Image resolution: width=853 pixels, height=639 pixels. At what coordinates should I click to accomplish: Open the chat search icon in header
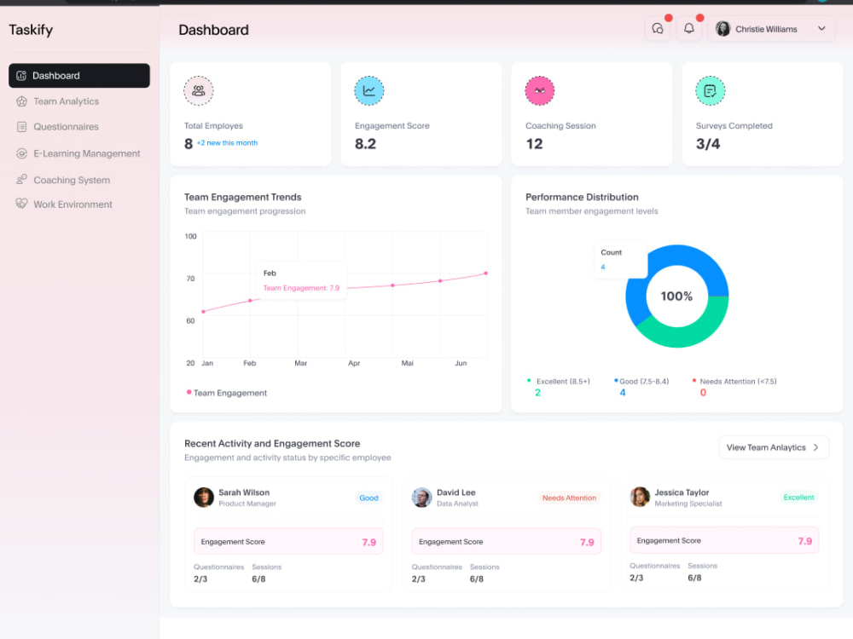coord(657,29)
